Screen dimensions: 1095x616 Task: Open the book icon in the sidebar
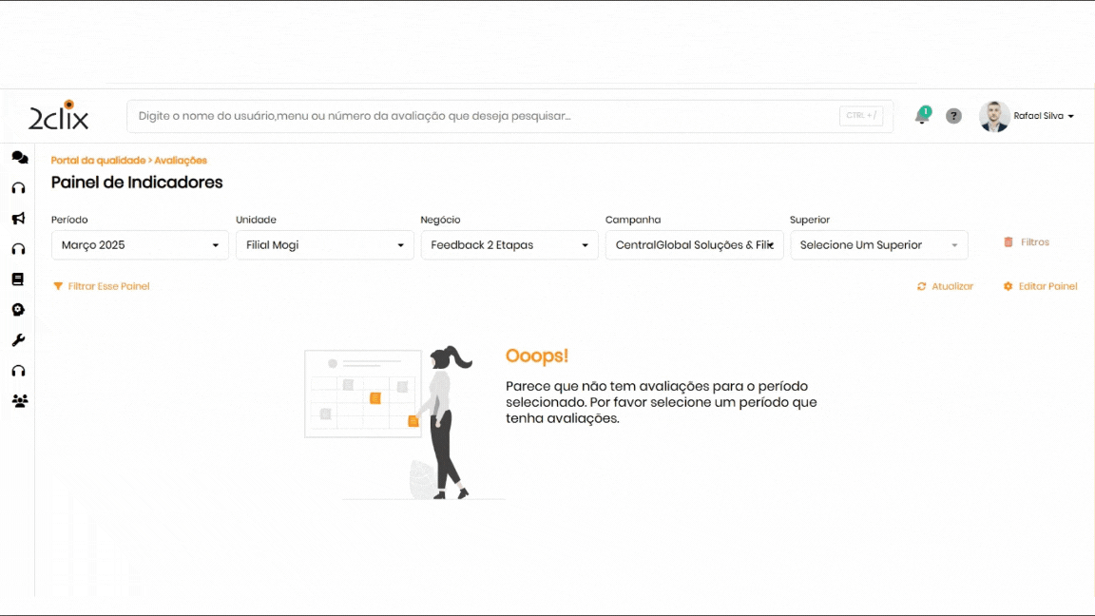[18, 279]
